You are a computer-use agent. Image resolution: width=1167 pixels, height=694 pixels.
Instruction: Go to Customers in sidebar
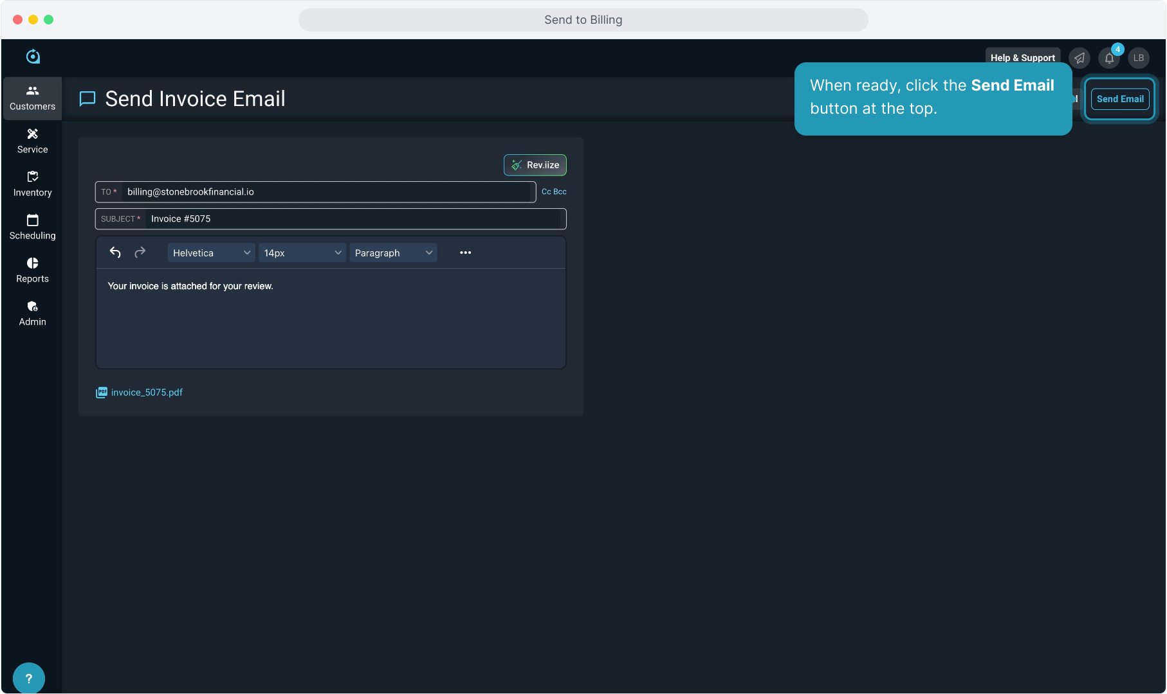[33, 98]
